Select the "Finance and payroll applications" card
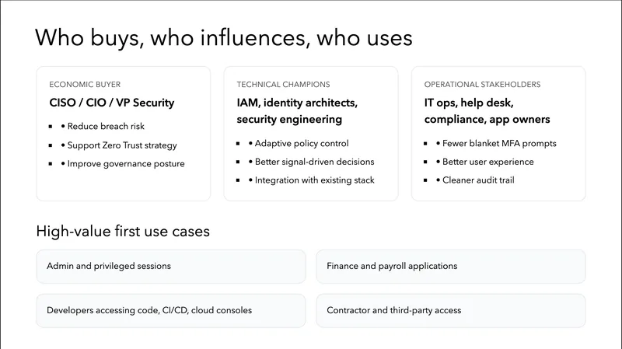The width and height of the screenshot is (622, 349). click(451, 266)
